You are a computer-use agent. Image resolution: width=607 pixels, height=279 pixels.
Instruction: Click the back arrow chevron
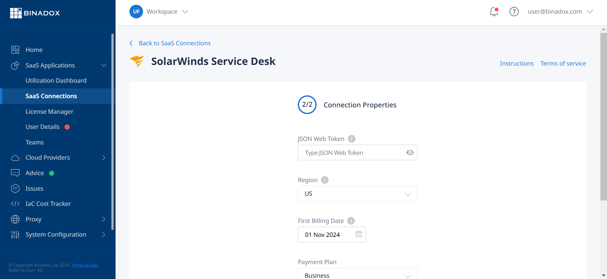131,43
